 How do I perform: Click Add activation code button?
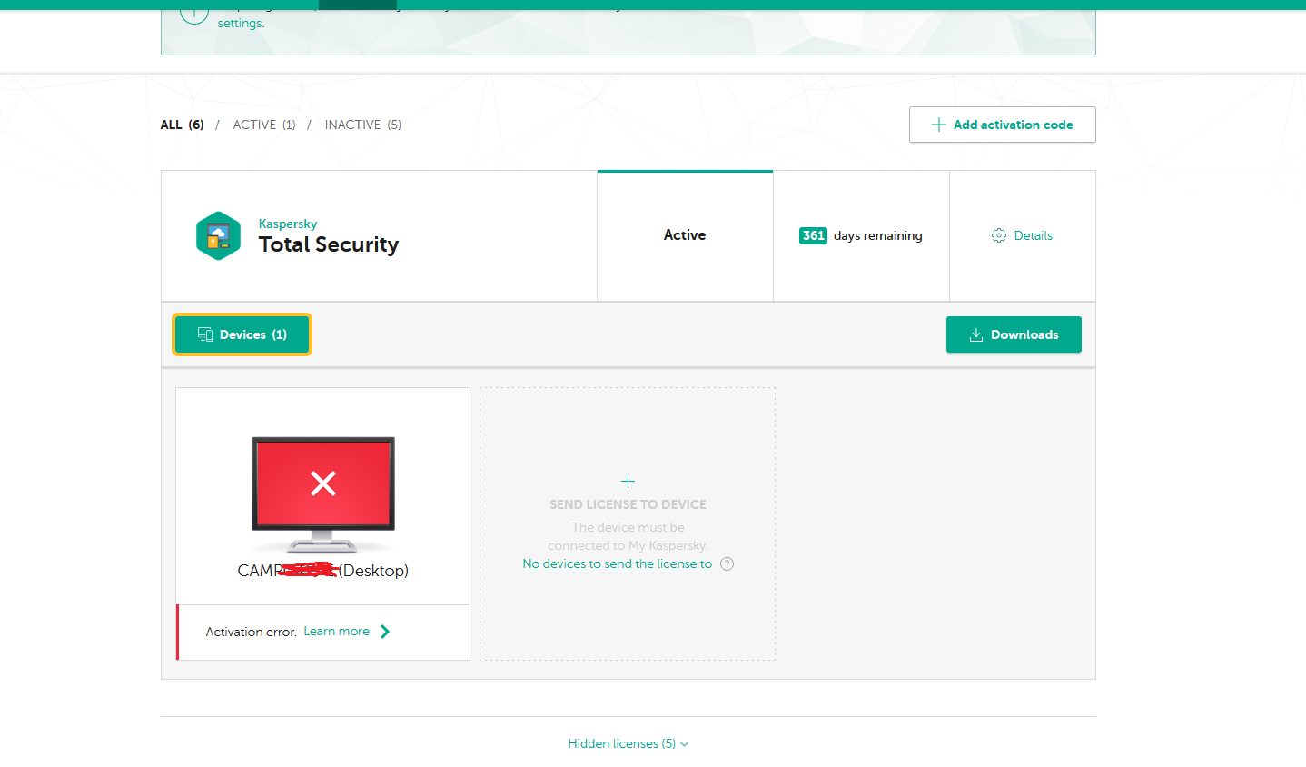pyautogui.click(x=1003, y=125)
